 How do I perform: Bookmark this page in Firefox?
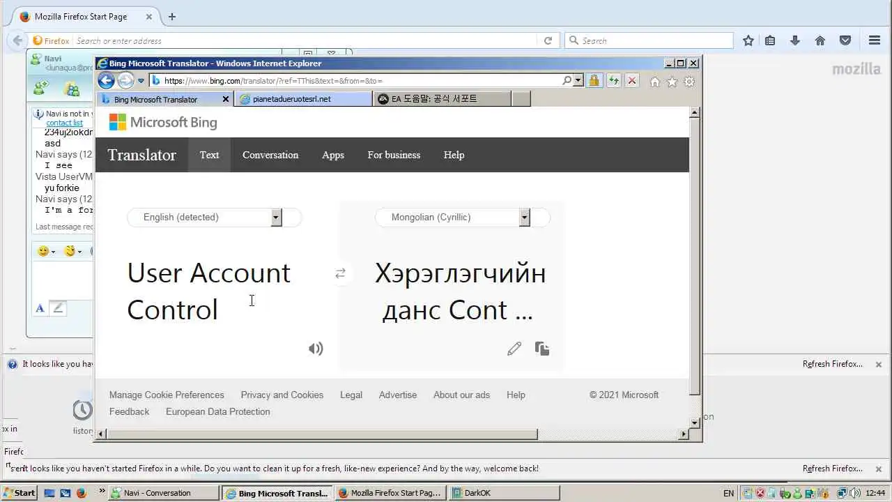748,40
